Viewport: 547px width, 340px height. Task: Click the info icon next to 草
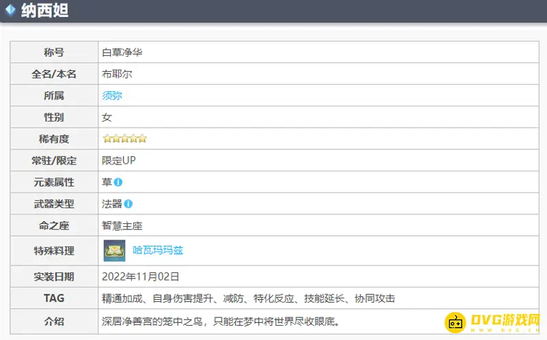[118, 182]
